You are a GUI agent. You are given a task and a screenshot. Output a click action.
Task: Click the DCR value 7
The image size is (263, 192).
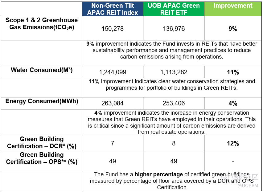click(x=113, y=143)
